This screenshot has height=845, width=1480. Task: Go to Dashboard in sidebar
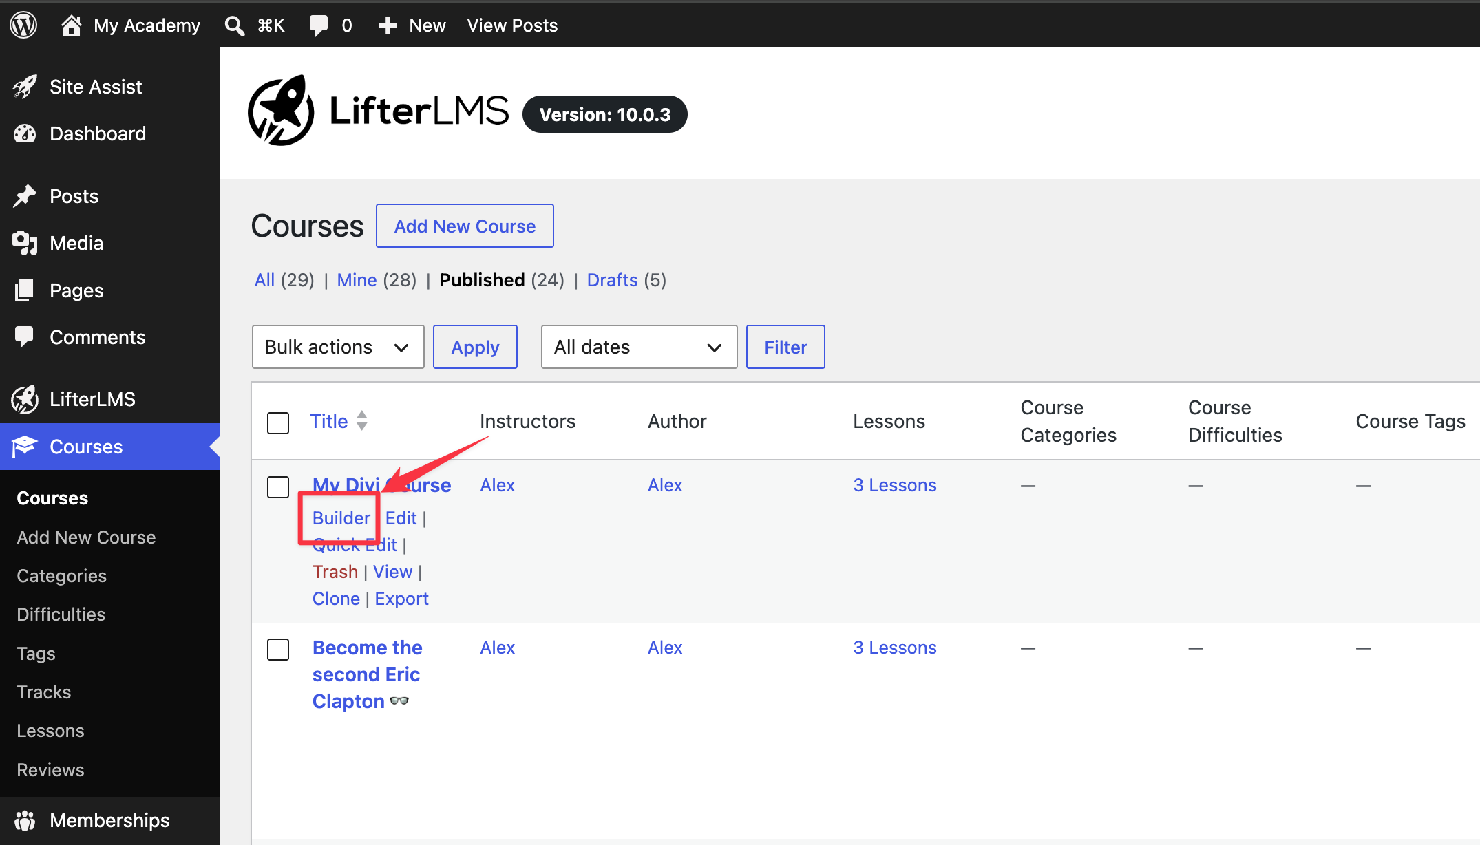[x=98, y=133]
